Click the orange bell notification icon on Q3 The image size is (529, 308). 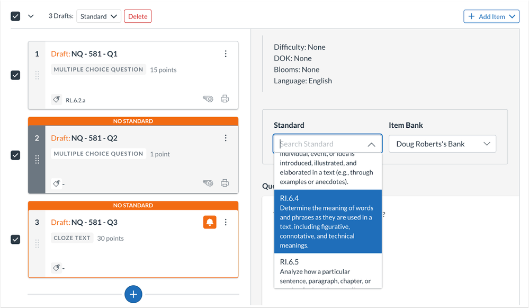click(210, 222)
